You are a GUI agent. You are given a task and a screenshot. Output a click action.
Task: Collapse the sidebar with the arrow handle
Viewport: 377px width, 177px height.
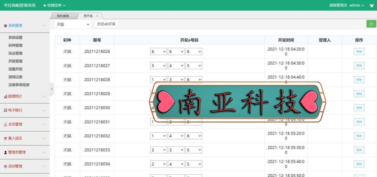52,89
